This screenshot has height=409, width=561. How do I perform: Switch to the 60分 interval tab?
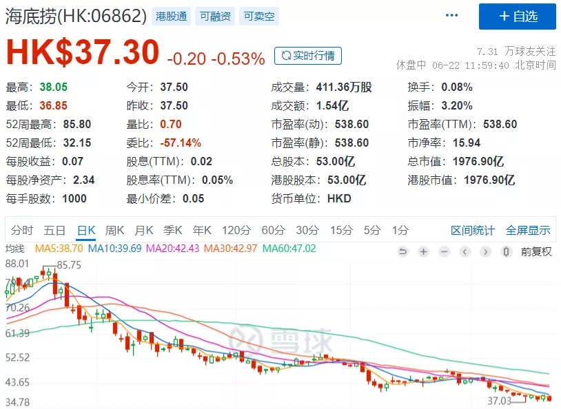pos(274,230)
